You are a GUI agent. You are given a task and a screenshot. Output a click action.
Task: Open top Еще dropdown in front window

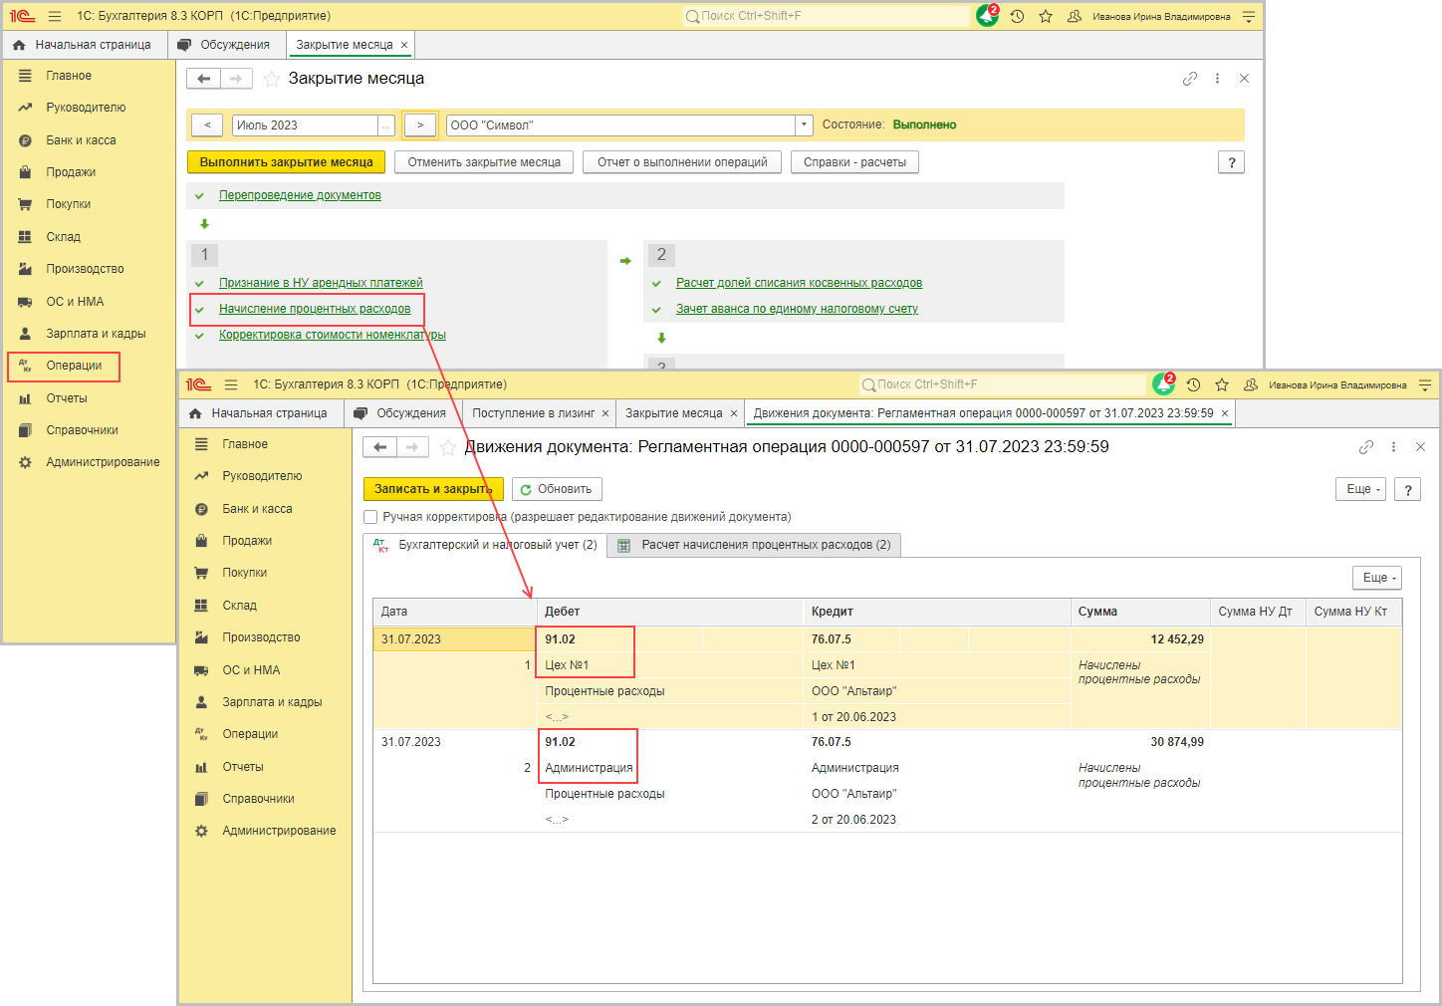pos(1360,489)
